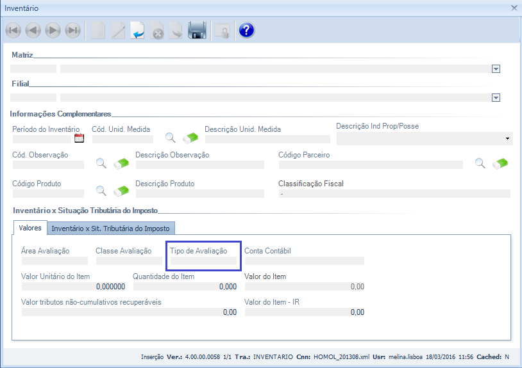Go to the last record in toolbar
The height and width of the screenshot is (368, 522).
pos(72,30)
